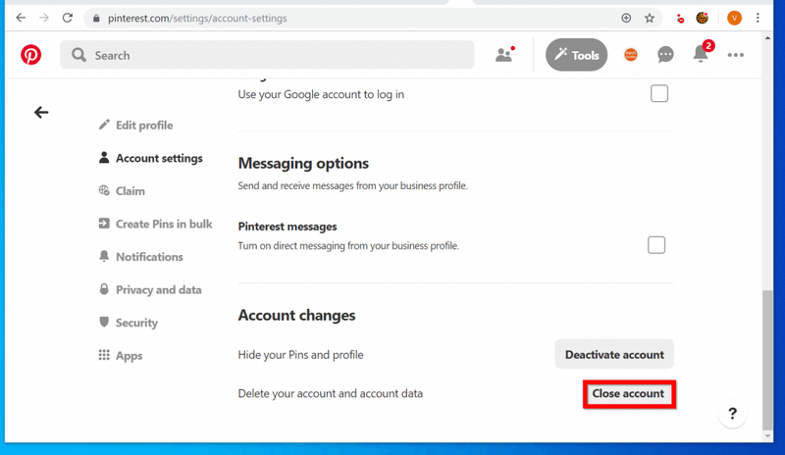This screenshot has width=785, height=455.
Task: Click the page scrollbar thumb
Action: tap(767, 360)
